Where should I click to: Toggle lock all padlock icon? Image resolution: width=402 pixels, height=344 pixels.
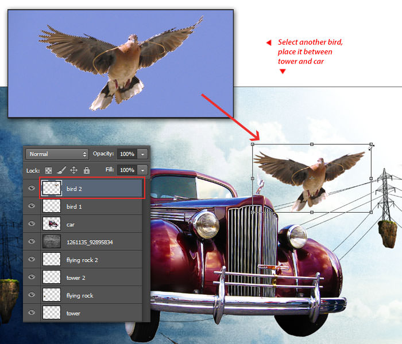point(87,170)
